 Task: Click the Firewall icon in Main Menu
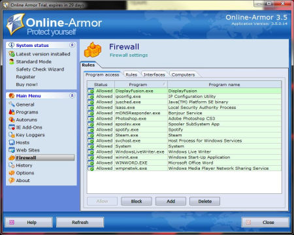12,158
